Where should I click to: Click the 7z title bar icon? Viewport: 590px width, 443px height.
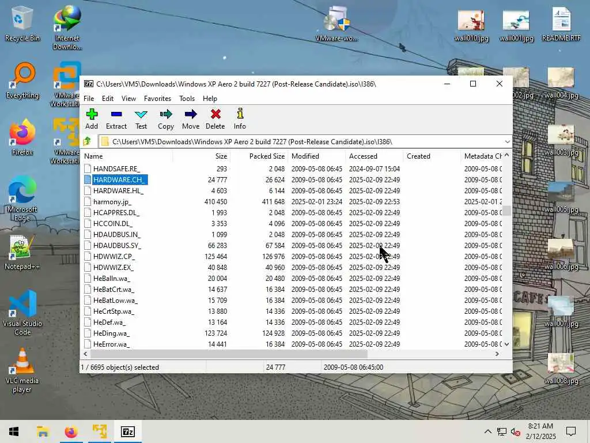pos(88,84)
